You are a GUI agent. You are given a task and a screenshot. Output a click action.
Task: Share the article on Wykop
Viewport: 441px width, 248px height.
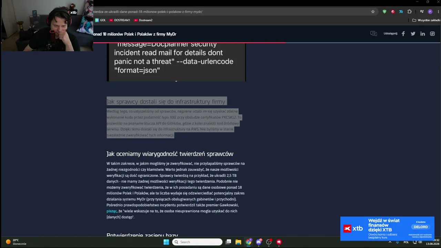click(432, 34)
